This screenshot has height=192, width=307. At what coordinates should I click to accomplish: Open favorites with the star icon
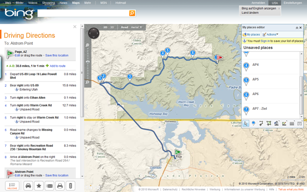pos(39,186)
